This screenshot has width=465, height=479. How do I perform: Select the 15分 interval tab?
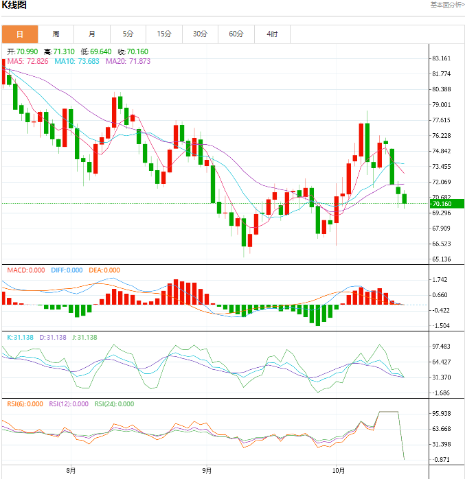(163, 34)
